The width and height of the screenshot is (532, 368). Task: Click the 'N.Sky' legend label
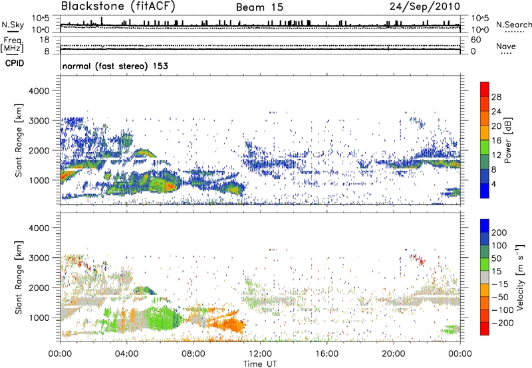point(13,25)
